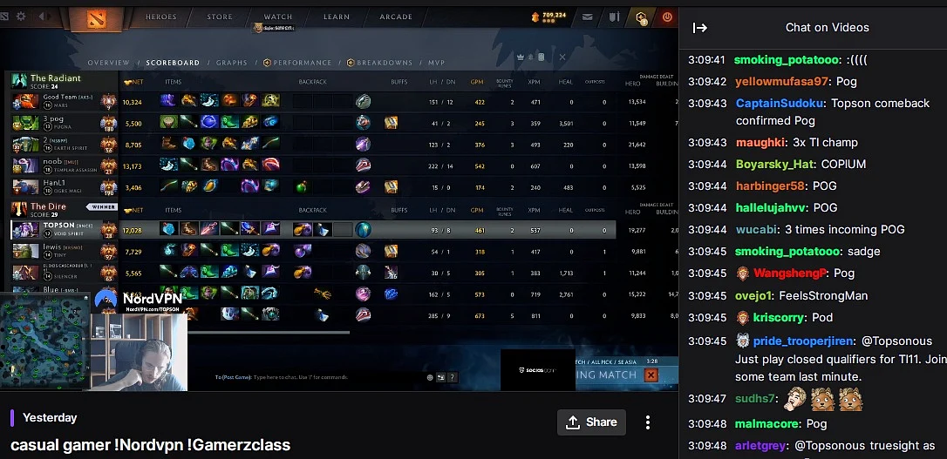The image size is (947, 459).
Task: Click the scoreboard horizontal scrollbar
Action: click(x=269, y=332)
